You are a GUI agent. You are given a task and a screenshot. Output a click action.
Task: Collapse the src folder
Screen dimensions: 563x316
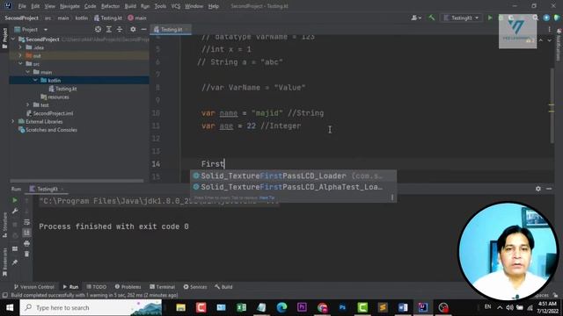20,64
